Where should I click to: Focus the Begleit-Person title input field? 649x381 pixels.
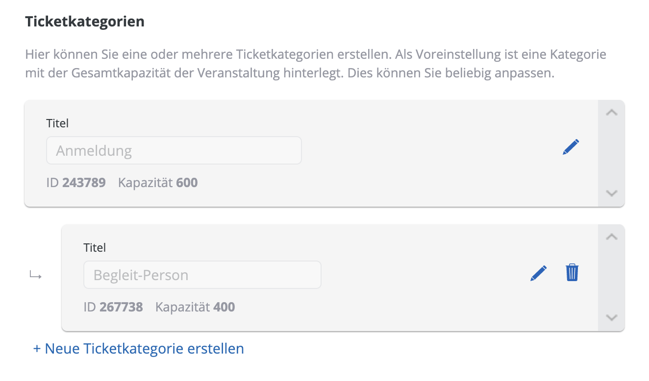(x=202, y=275)
